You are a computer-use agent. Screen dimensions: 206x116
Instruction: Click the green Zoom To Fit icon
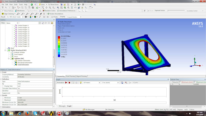pyautogui.click(x=65, y=8)
